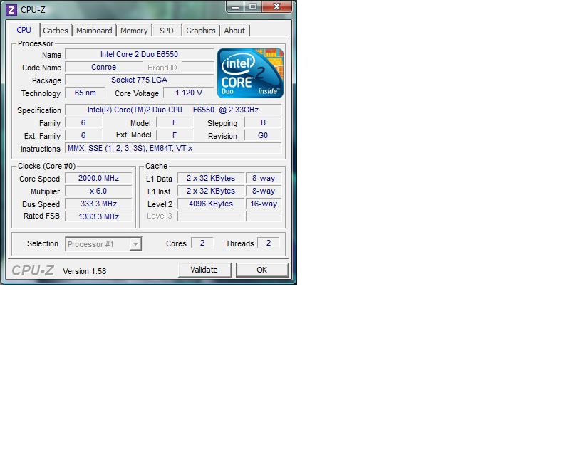Click the Level 2 cache size field
Screen dimensions: 570x452
(x=211, y=204)
